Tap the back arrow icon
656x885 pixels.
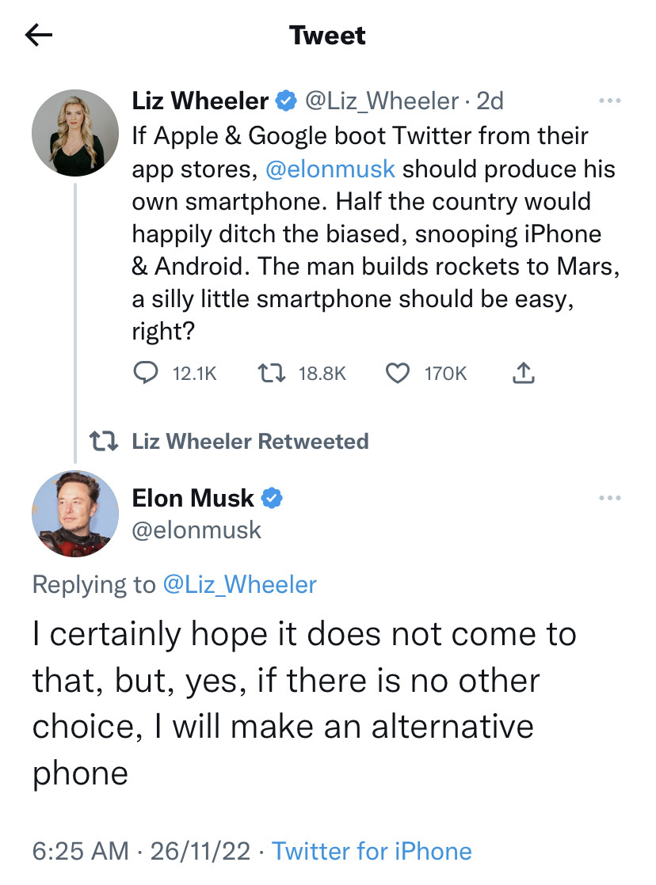click(39, 35)
